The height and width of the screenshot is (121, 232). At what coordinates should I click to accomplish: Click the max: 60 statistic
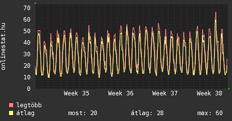pyautogui.click(x=210, y=113)
